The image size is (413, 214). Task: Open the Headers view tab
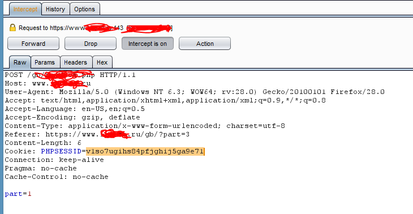pos(76,62)
